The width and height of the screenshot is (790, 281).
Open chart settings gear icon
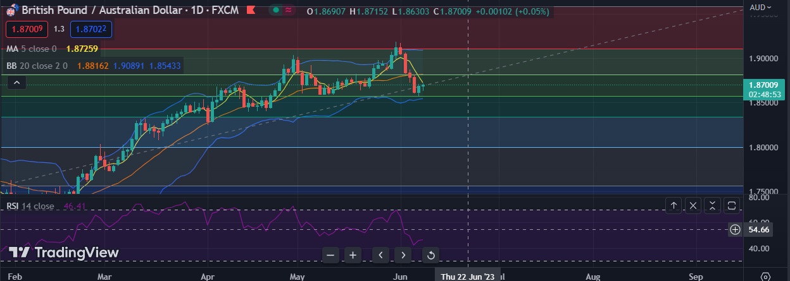766,277
